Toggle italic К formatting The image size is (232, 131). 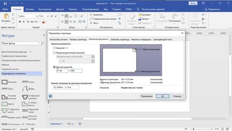click(x=24, y=22)
